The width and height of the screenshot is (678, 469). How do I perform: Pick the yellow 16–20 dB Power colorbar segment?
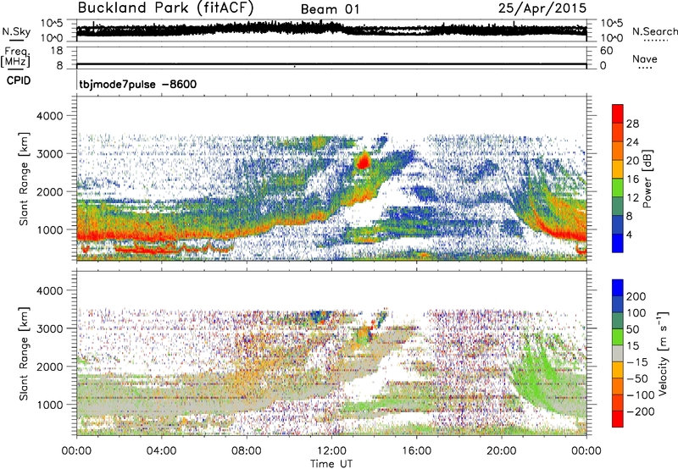point(618,169)
